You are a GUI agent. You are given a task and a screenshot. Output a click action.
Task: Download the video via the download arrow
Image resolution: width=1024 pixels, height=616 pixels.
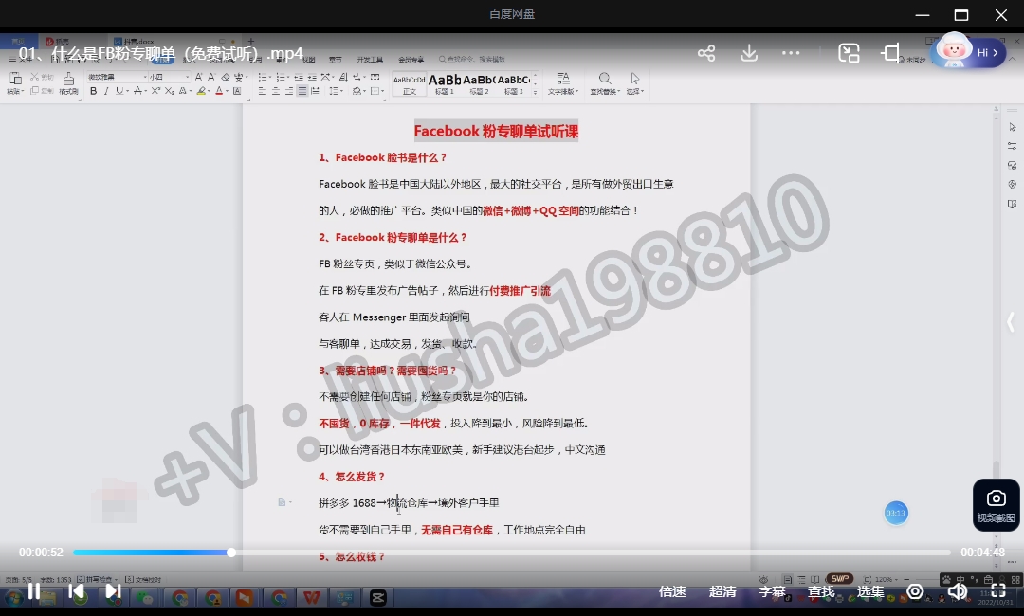tap(749, 53)
